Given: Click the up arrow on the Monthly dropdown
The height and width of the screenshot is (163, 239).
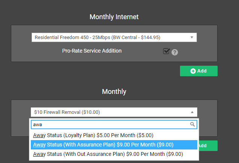Looking at the screenshot, I should tap(192, 112).
